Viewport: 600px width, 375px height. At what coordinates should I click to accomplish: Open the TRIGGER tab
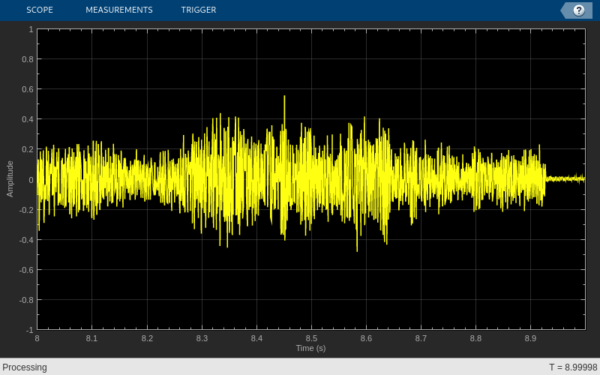[x=199, y=10]
